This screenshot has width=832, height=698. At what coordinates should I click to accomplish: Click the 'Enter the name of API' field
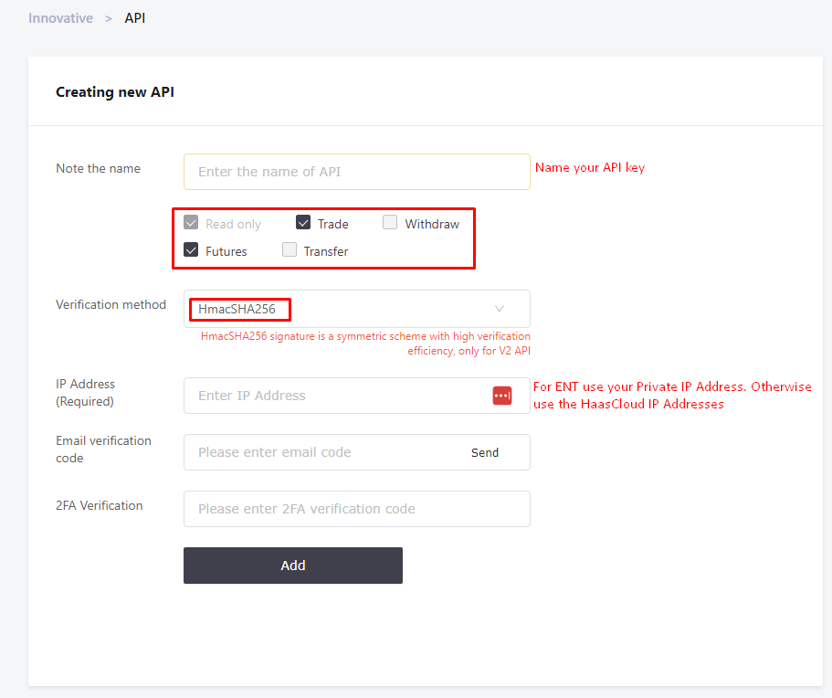click(x=356, y=171)
